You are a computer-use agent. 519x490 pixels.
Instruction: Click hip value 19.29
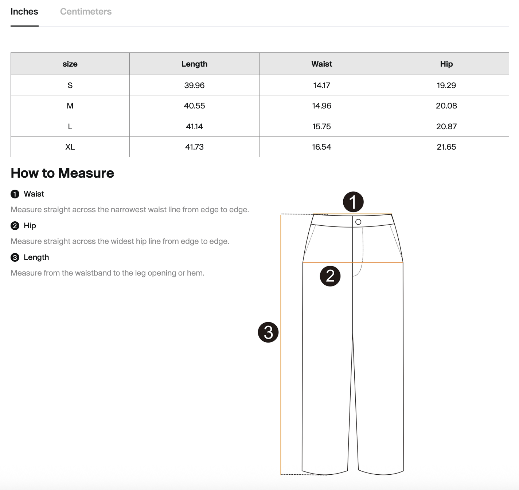click(x=446, y=85)
